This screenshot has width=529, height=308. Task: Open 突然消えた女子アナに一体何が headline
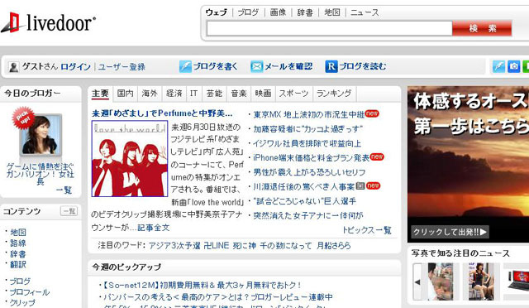[x=308, y=215]
